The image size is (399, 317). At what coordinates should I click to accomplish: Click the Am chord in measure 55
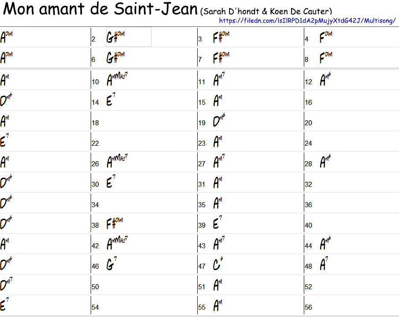point(218,306)
